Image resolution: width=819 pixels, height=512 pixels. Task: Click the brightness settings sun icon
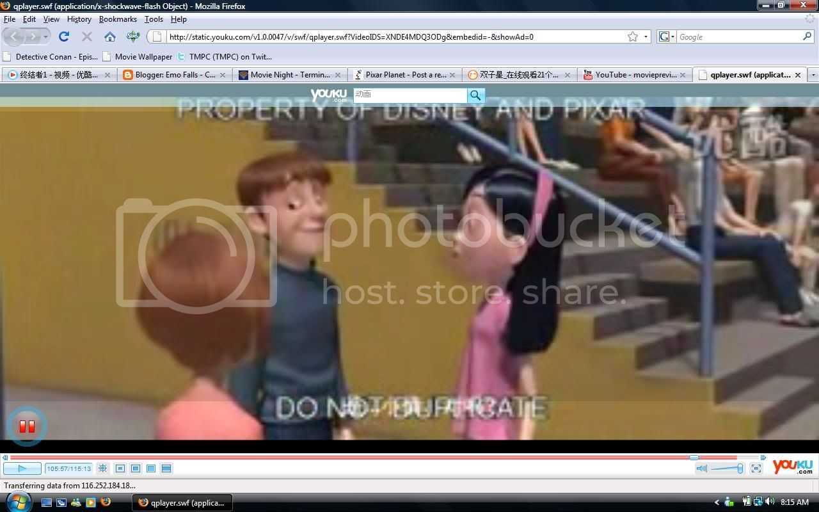[102, 468]
